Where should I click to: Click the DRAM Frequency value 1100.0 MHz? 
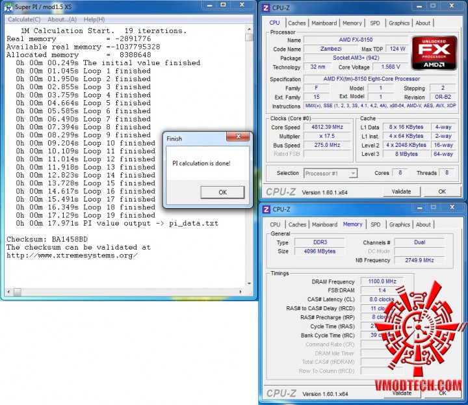coord(382,281)
